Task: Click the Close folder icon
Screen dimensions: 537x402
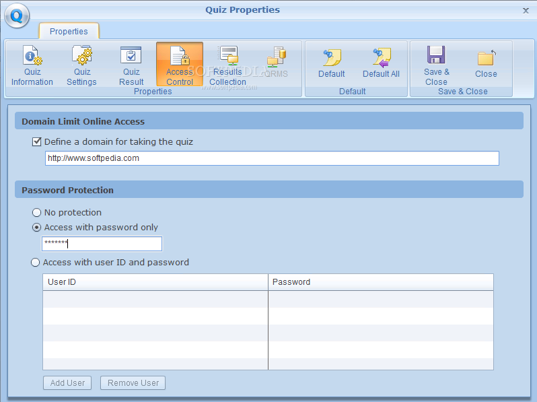Action: (486, 63)
